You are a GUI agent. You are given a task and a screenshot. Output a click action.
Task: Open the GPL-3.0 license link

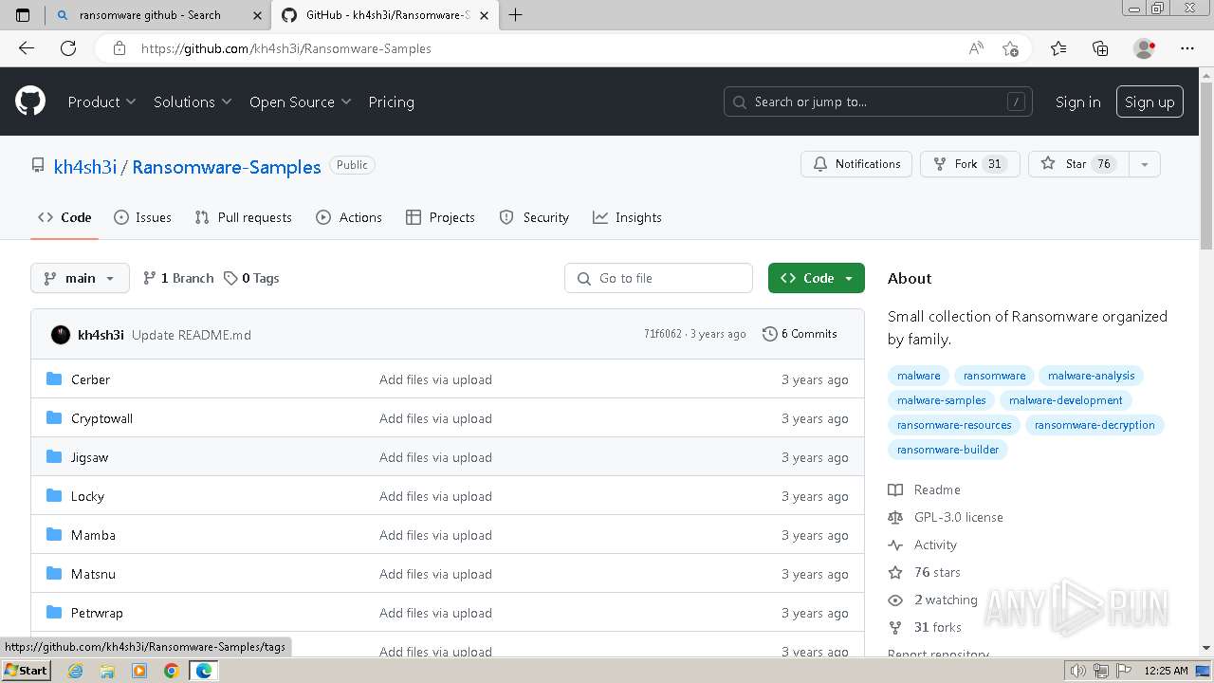[x=946, y=517]
